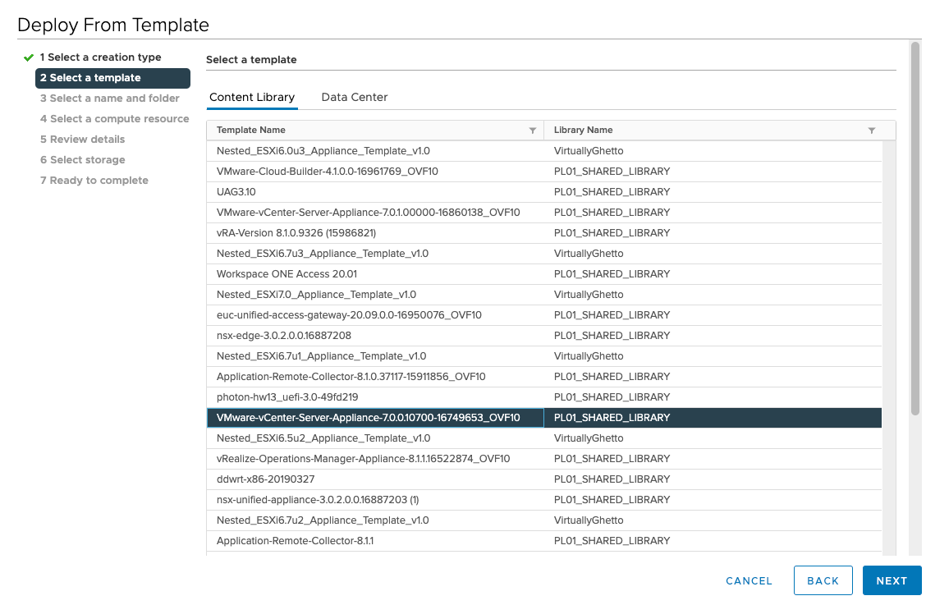
Task: Select the Content Library tab
Action: coord(252,97)
